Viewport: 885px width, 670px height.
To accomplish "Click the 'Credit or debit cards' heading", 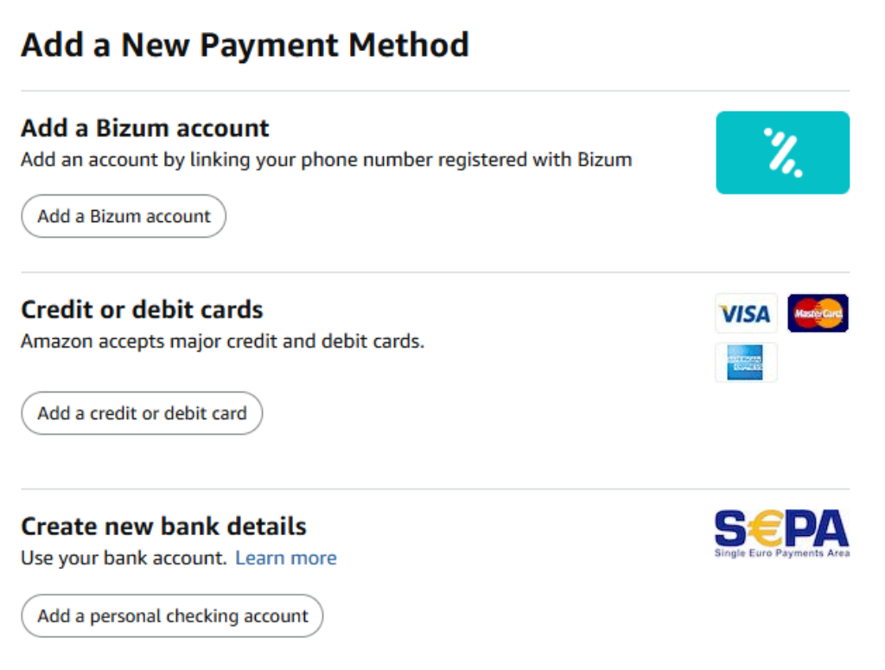I will click(142, 309).
